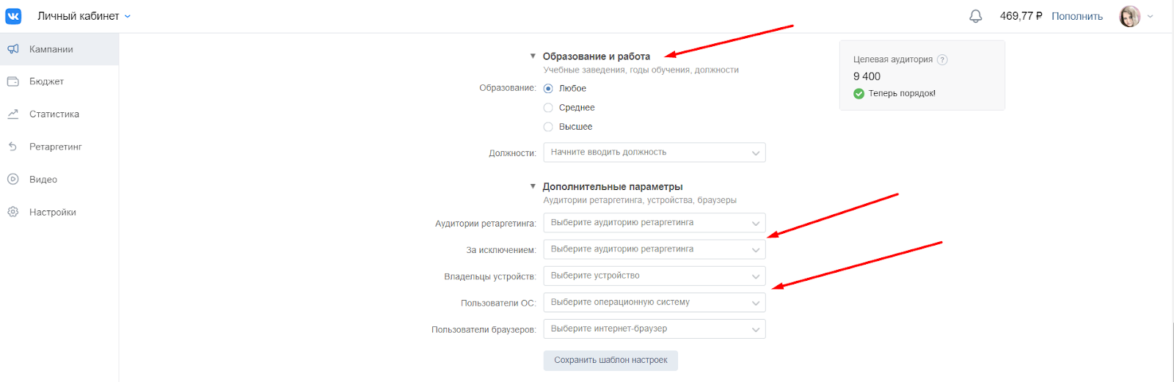The width and height of the screenshot is (1174, 382).
Task: Click the megaphone Кампании icon
Action: click(13, 49)
